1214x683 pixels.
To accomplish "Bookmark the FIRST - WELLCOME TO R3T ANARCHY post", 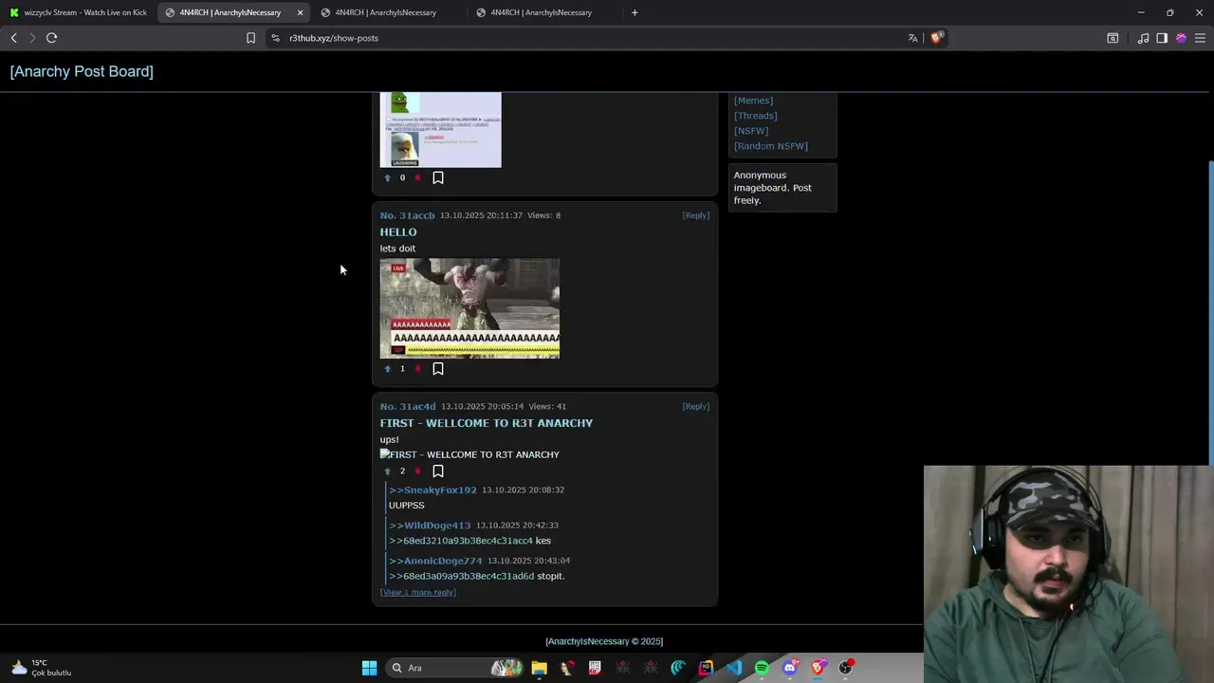I will pyautogui.click(x=438, y=471).
